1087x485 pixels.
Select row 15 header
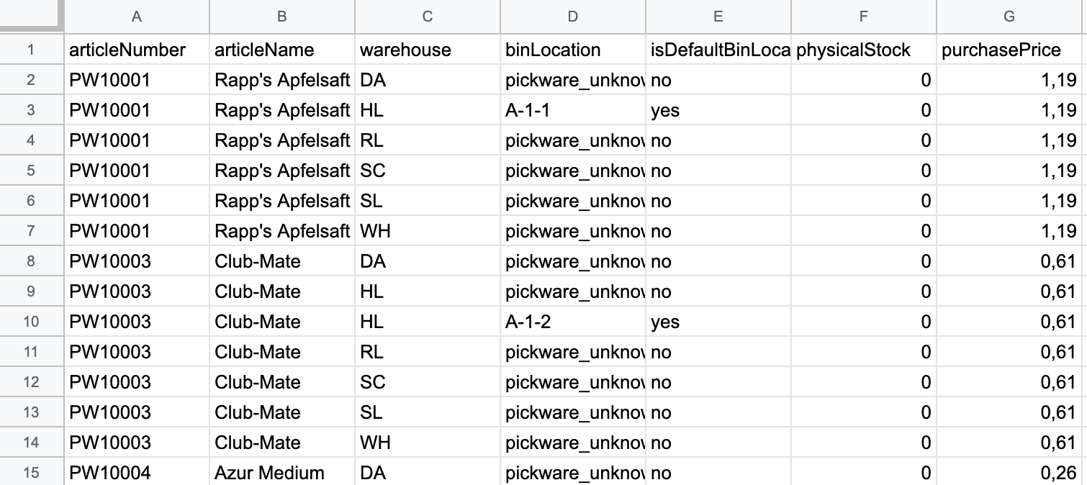tap(32, 473)
